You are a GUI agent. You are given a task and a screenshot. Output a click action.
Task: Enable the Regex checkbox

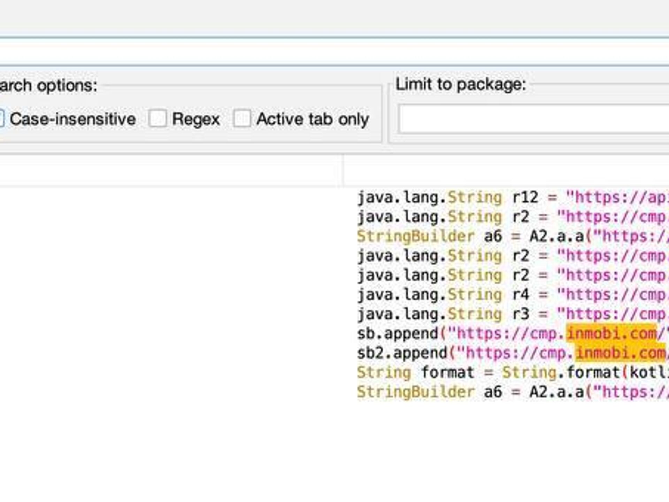pos(157,119)
